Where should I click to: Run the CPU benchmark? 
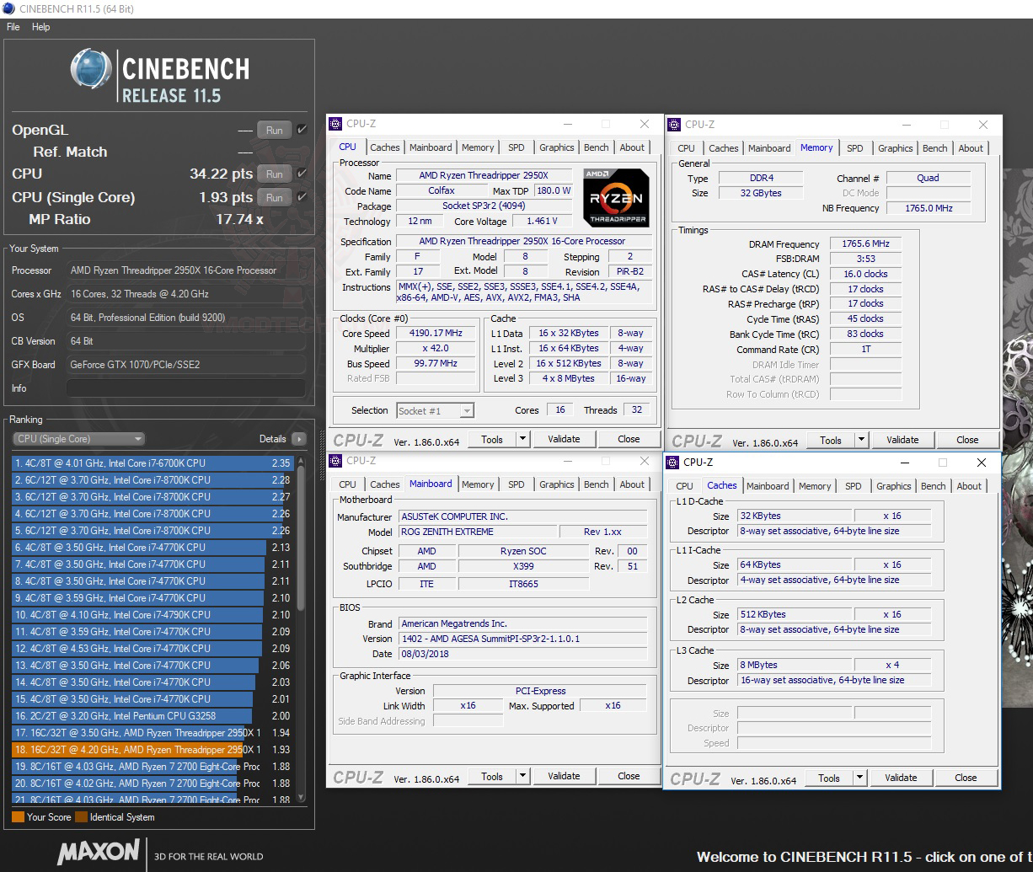[x=275, y=174]
